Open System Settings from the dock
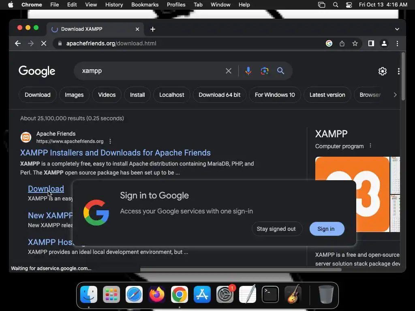This screenshot has width=415, height=311. pos(225,294)
